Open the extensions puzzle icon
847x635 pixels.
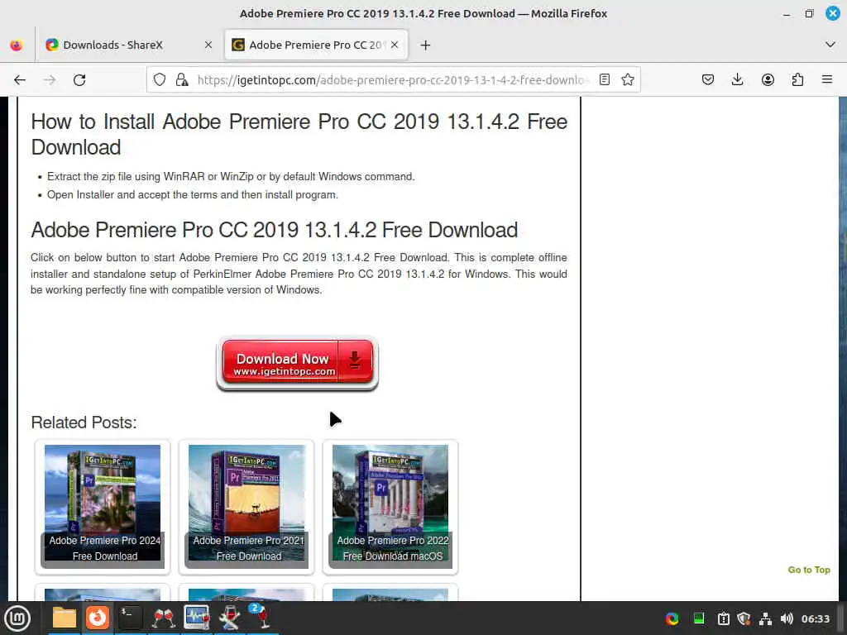coord(797,80)
